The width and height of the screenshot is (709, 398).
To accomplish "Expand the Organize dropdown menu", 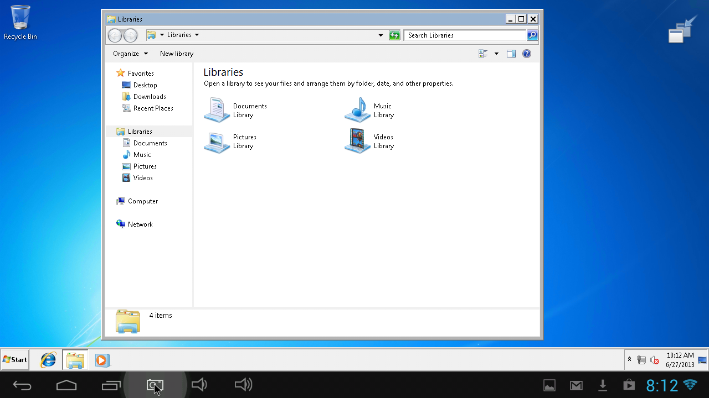I will point(130,54).
